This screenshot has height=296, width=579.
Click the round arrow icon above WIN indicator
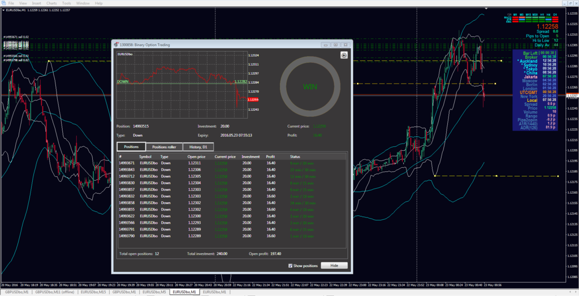click(343, 55)
